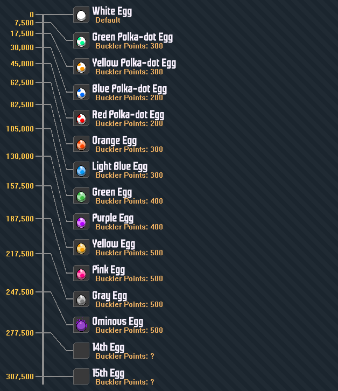Viewport: 338px width, 391px height.
Task: Click the 14th Egg Buckler Points text
Action: [129, 357]
